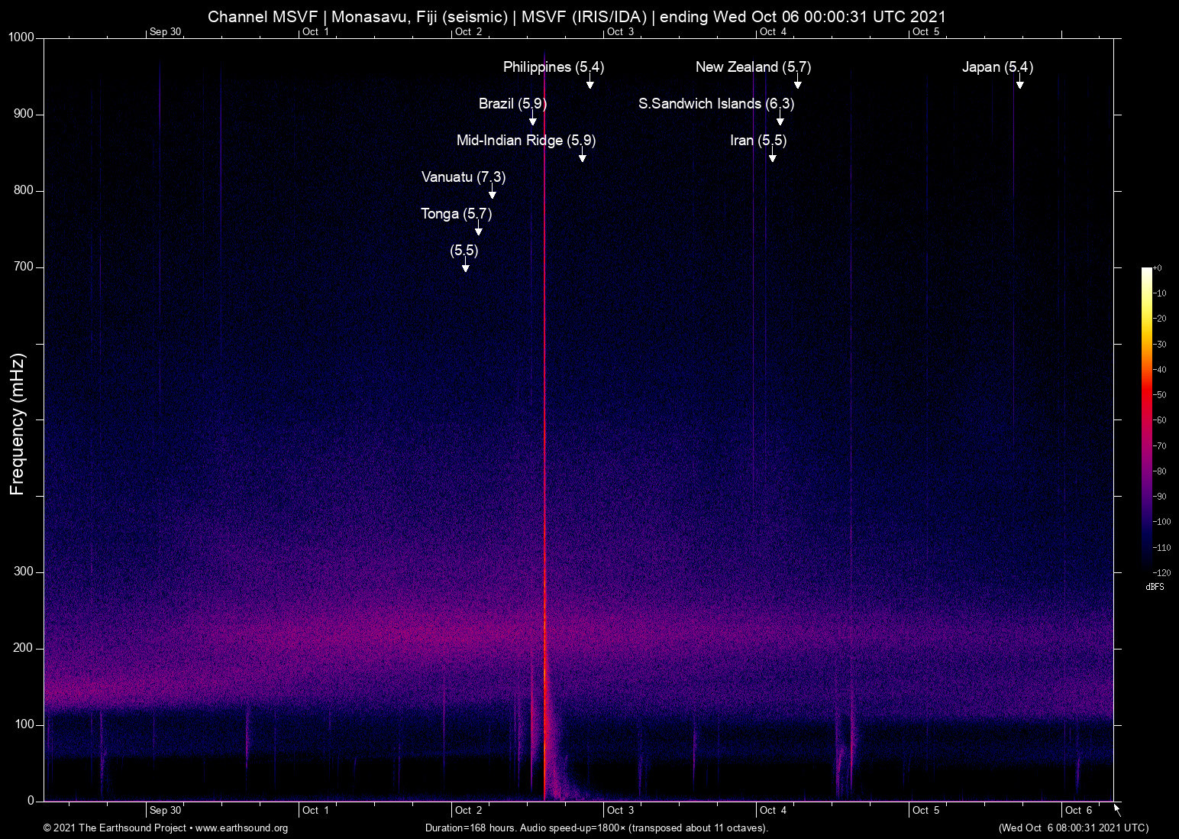Screen dimensions: 1179x839
Task: Click the bright Vanuatu quake vertical streak
Action: (544, 428)
